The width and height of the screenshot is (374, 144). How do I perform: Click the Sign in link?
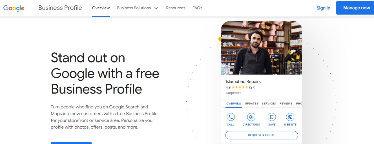(323, 8)
